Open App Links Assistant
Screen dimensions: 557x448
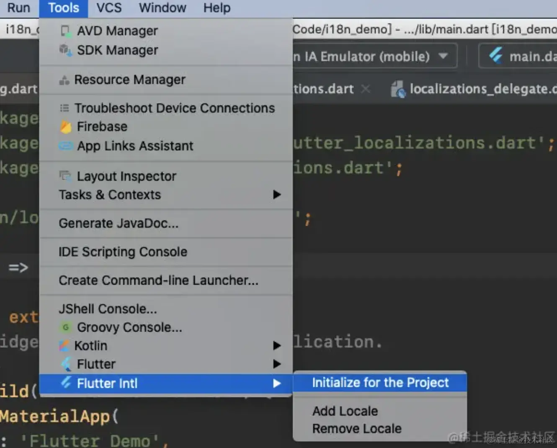click(x=166, y=146)
